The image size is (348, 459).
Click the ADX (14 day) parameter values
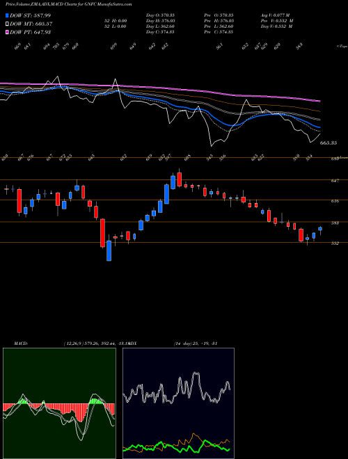195,344
